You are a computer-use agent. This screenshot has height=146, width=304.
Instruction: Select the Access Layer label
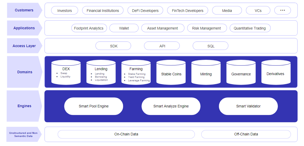(x=24, y=46)
